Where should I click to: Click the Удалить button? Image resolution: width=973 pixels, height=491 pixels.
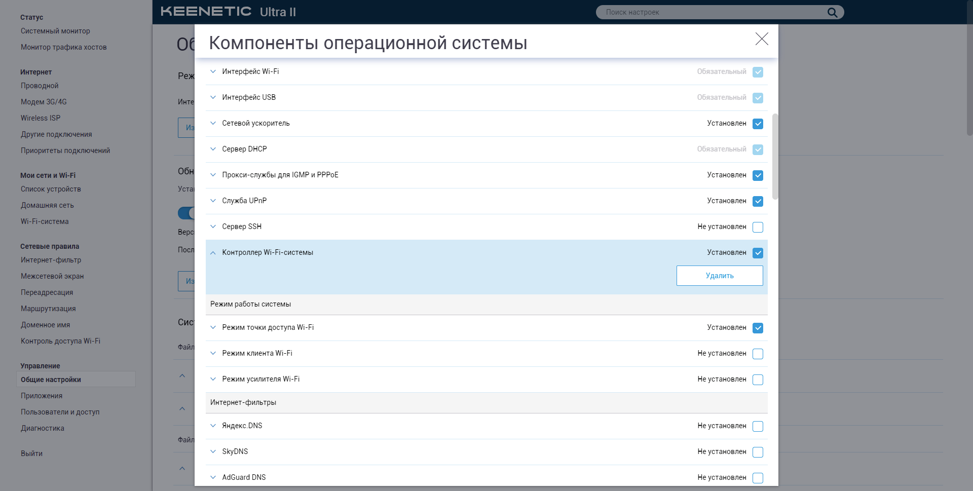point(720,276)
